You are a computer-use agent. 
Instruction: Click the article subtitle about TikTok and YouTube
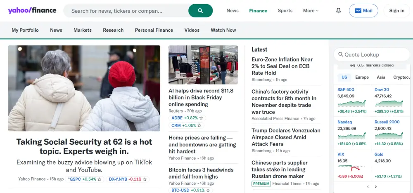[x=84, y=166]
